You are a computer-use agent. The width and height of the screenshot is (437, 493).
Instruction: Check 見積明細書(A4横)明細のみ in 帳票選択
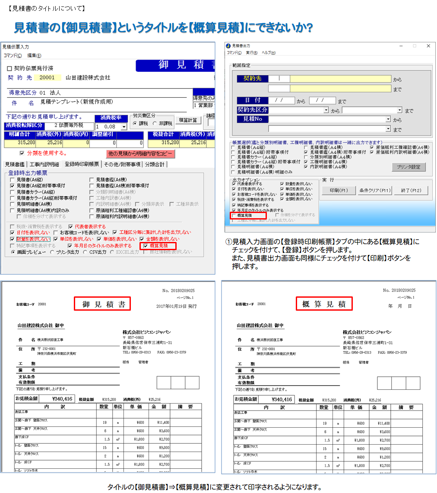click(x=234, y=172)
